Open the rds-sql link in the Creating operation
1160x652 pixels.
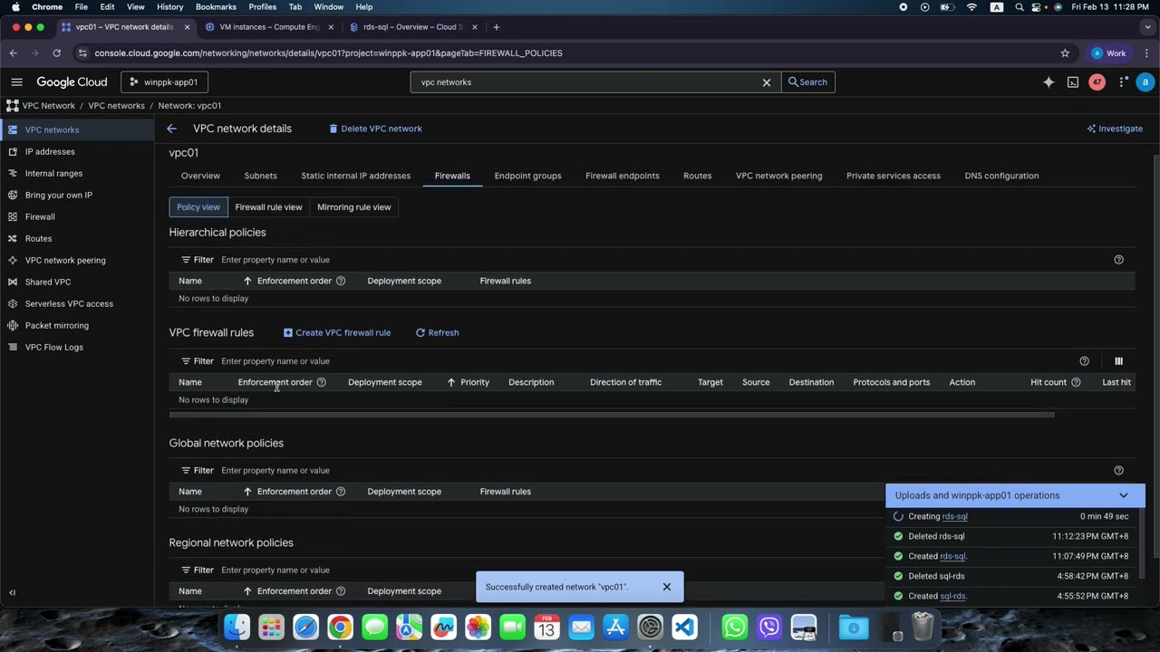pyautogui.click(x=955, y=517)
